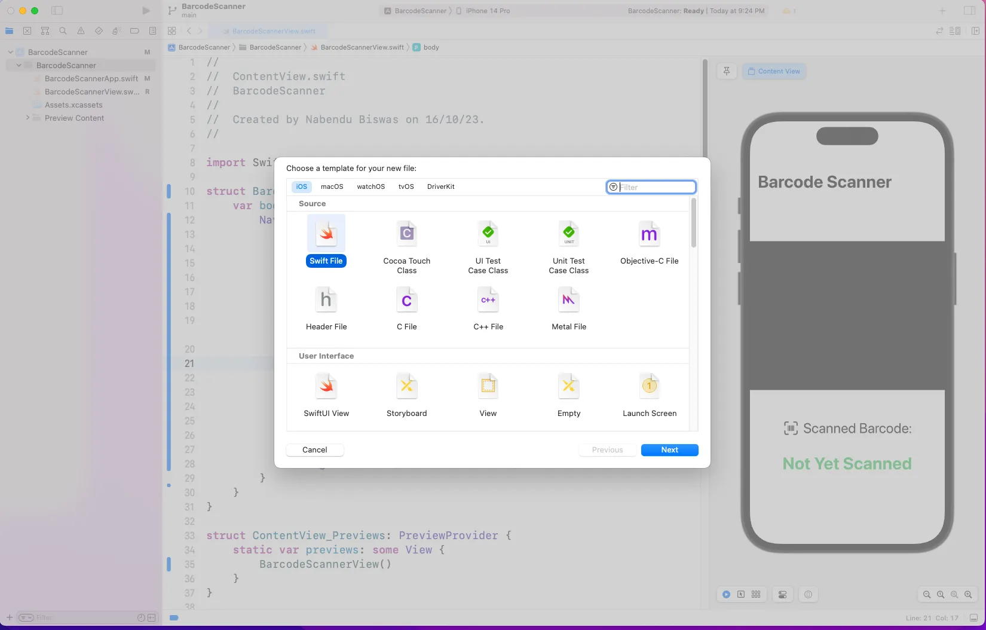Screen dimensions: 986x630
Task: Open the Breakpoint navigator
Action: (x=134, y=31)
